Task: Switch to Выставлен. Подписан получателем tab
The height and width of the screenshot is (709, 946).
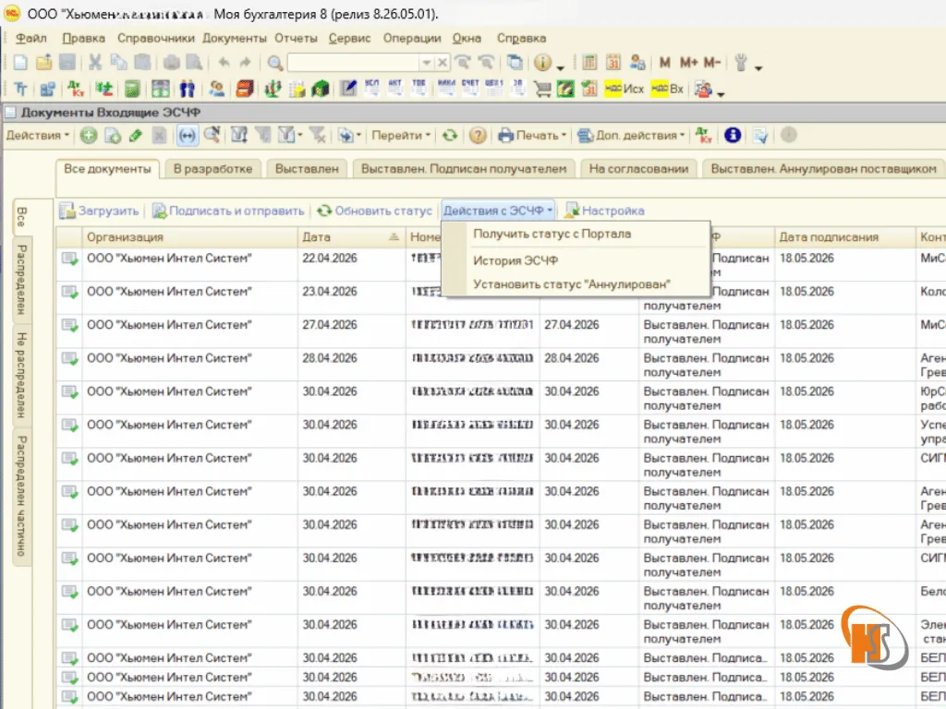Action: 464,169
